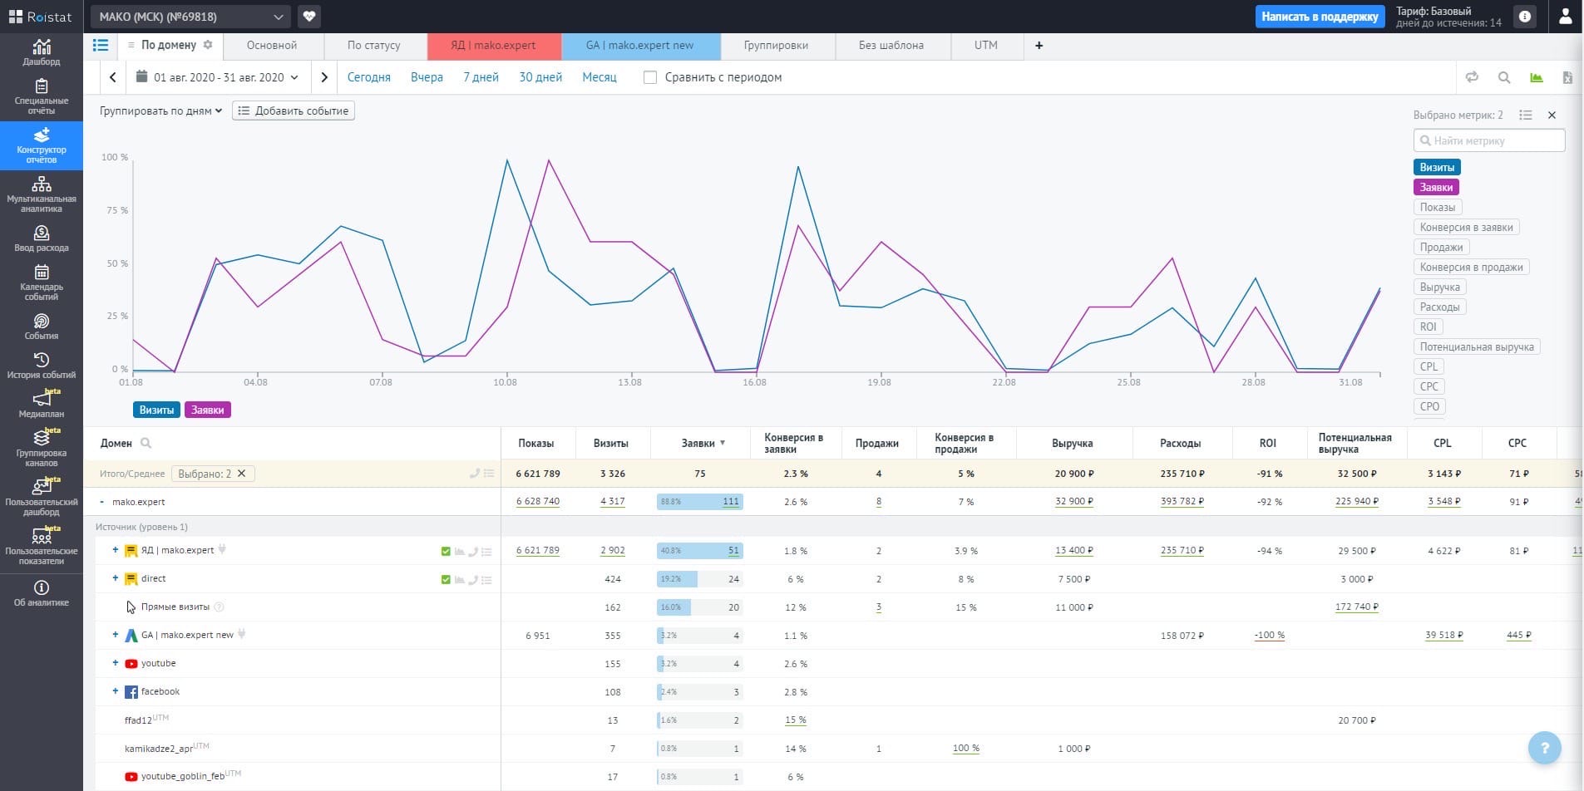Screen dimensions: 1584x791
Task: Click the Найти метрику search field
Action: (x=1488, y=140)
